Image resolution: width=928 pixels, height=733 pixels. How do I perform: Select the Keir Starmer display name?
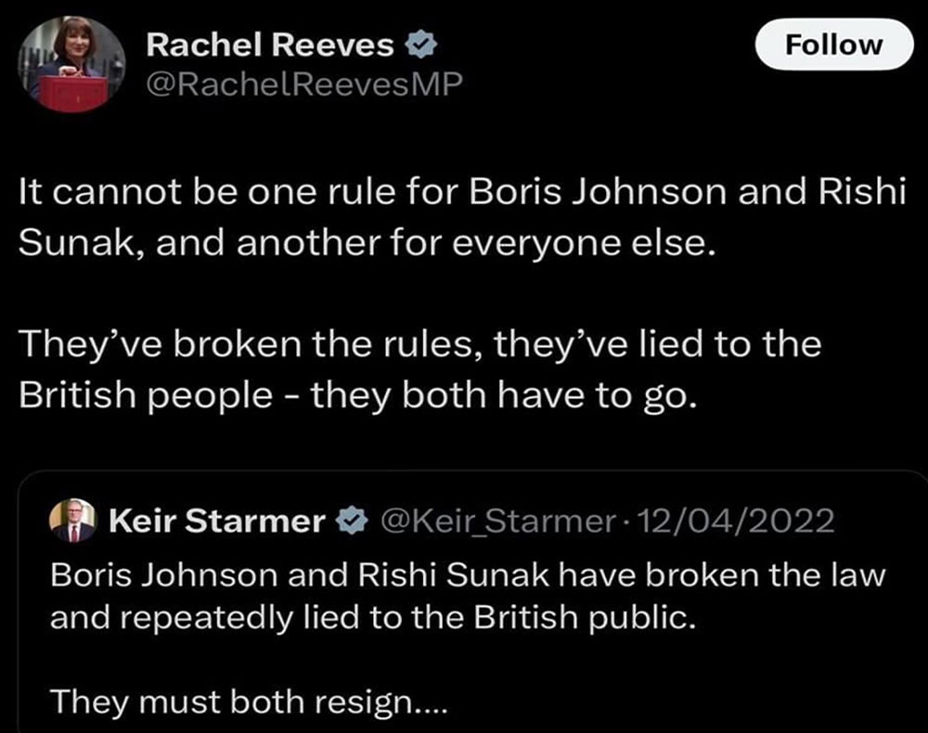pos(216,522)
